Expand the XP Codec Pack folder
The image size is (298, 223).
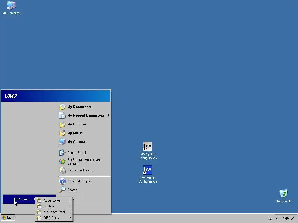pos(54,212)
